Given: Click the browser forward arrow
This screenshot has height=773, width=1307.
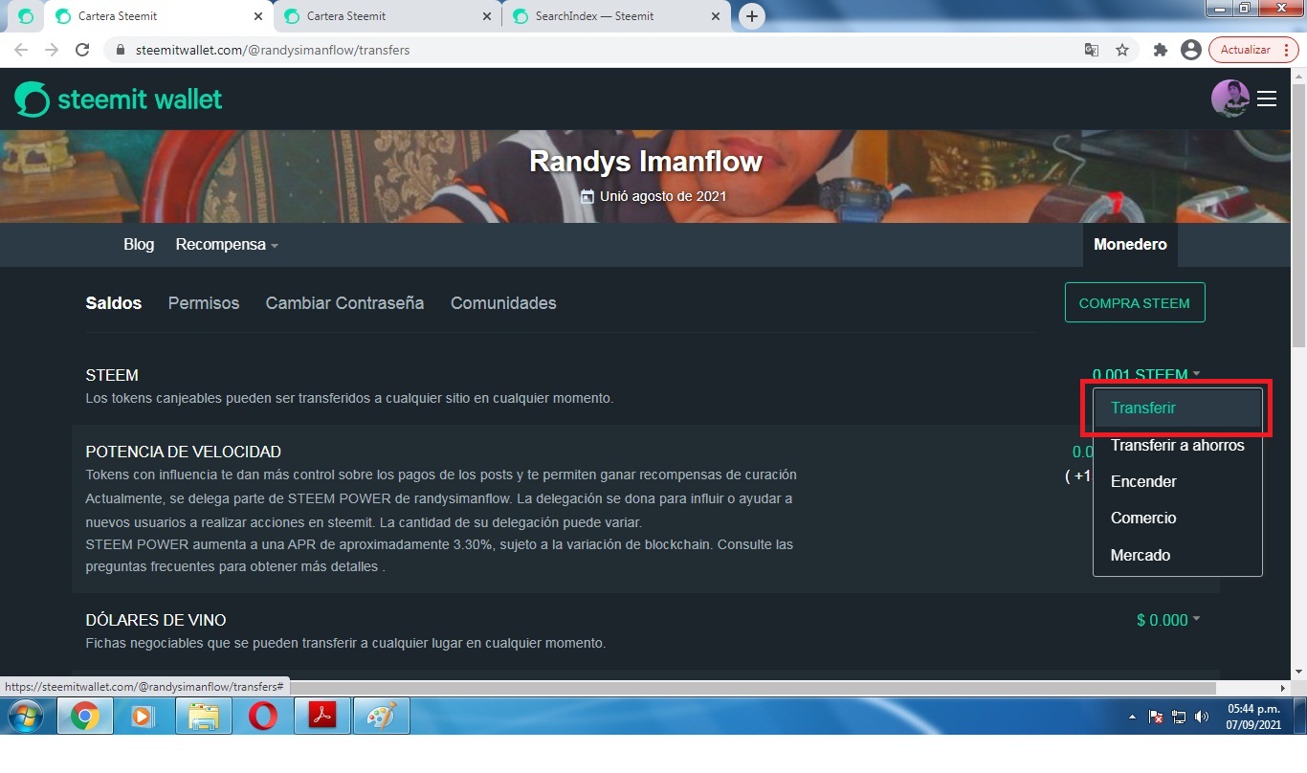Looking at the screenshot, I should point(52,50).
